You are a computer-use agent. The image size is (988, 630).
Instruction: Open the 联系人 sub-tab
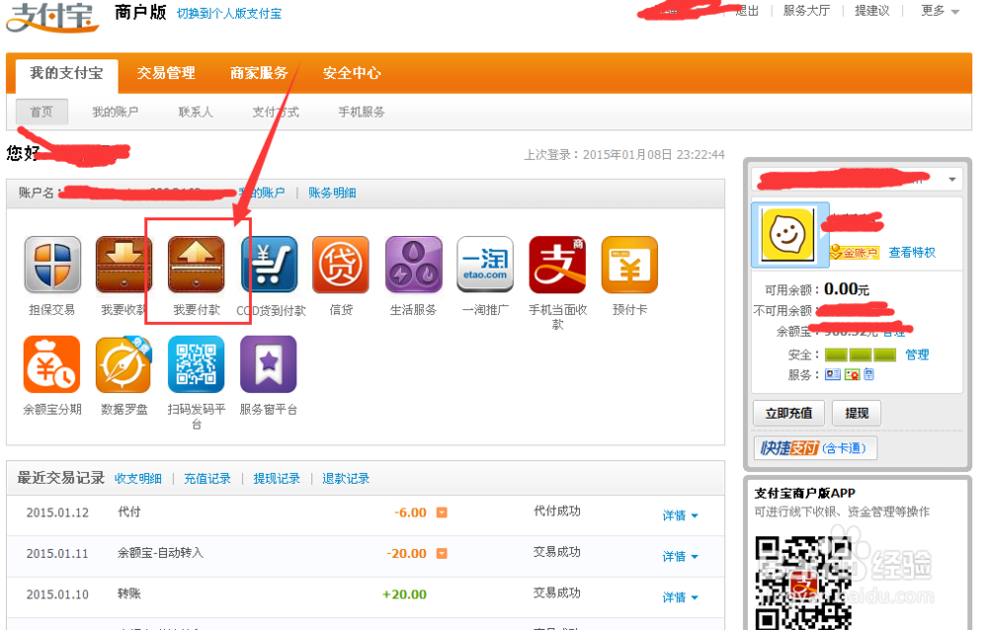196,113
